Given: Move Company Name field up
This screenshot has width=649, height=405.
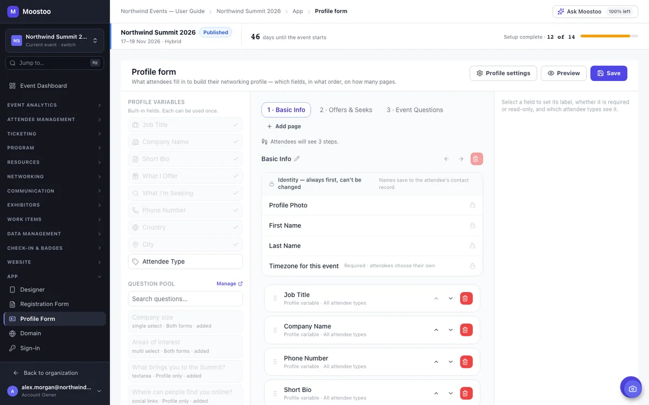Looking at the screenshot, I should pyautogui.click(x=436, y=330).
